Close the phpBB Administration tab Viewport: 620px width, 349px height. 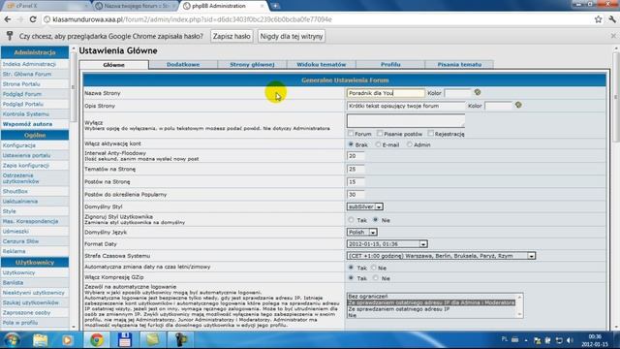[262, 6]
